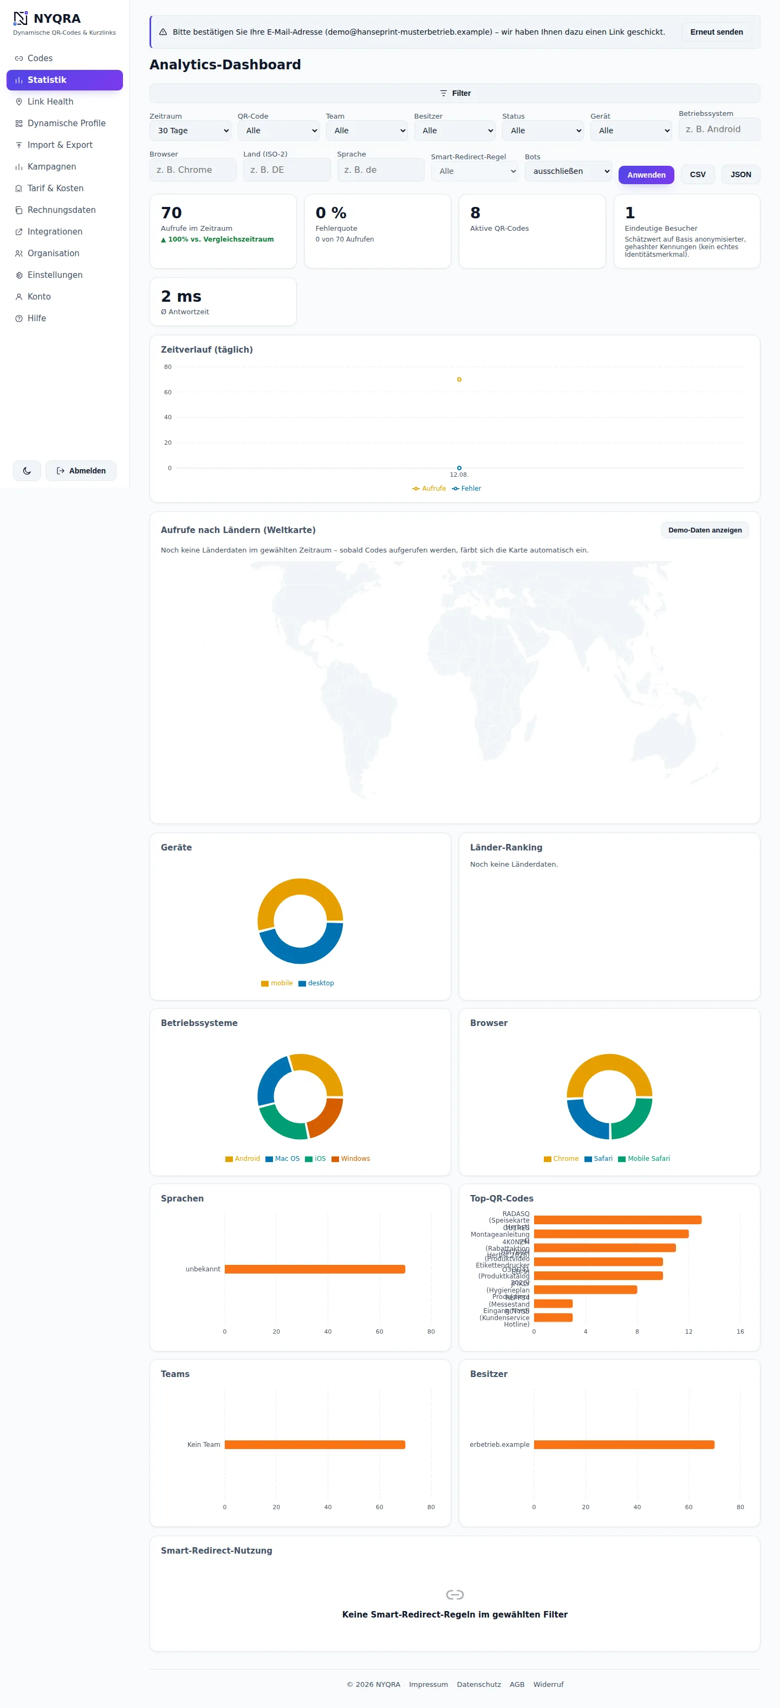The height and width of the screenshot is (1708, 780).
Task: Toggle the Aufrufe series in chart legend
Action: 429,489
